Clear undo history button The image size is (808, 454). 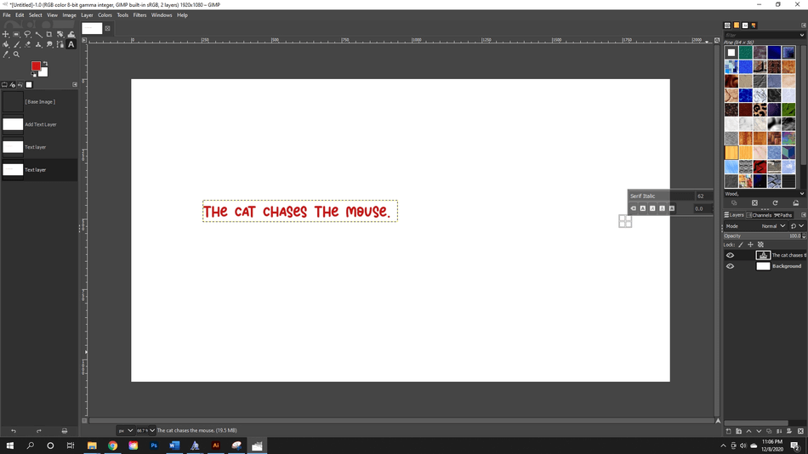pyautogui.click(x=65, y=431)
